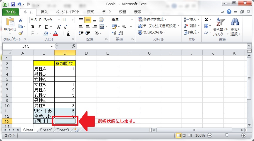Decrease indent icon in alignment group
254x141 pixels.
81,33
